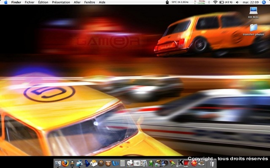Open the Aller menu
Image resolution: width=270 pixels, height=168 pixels.
point(77,2)
